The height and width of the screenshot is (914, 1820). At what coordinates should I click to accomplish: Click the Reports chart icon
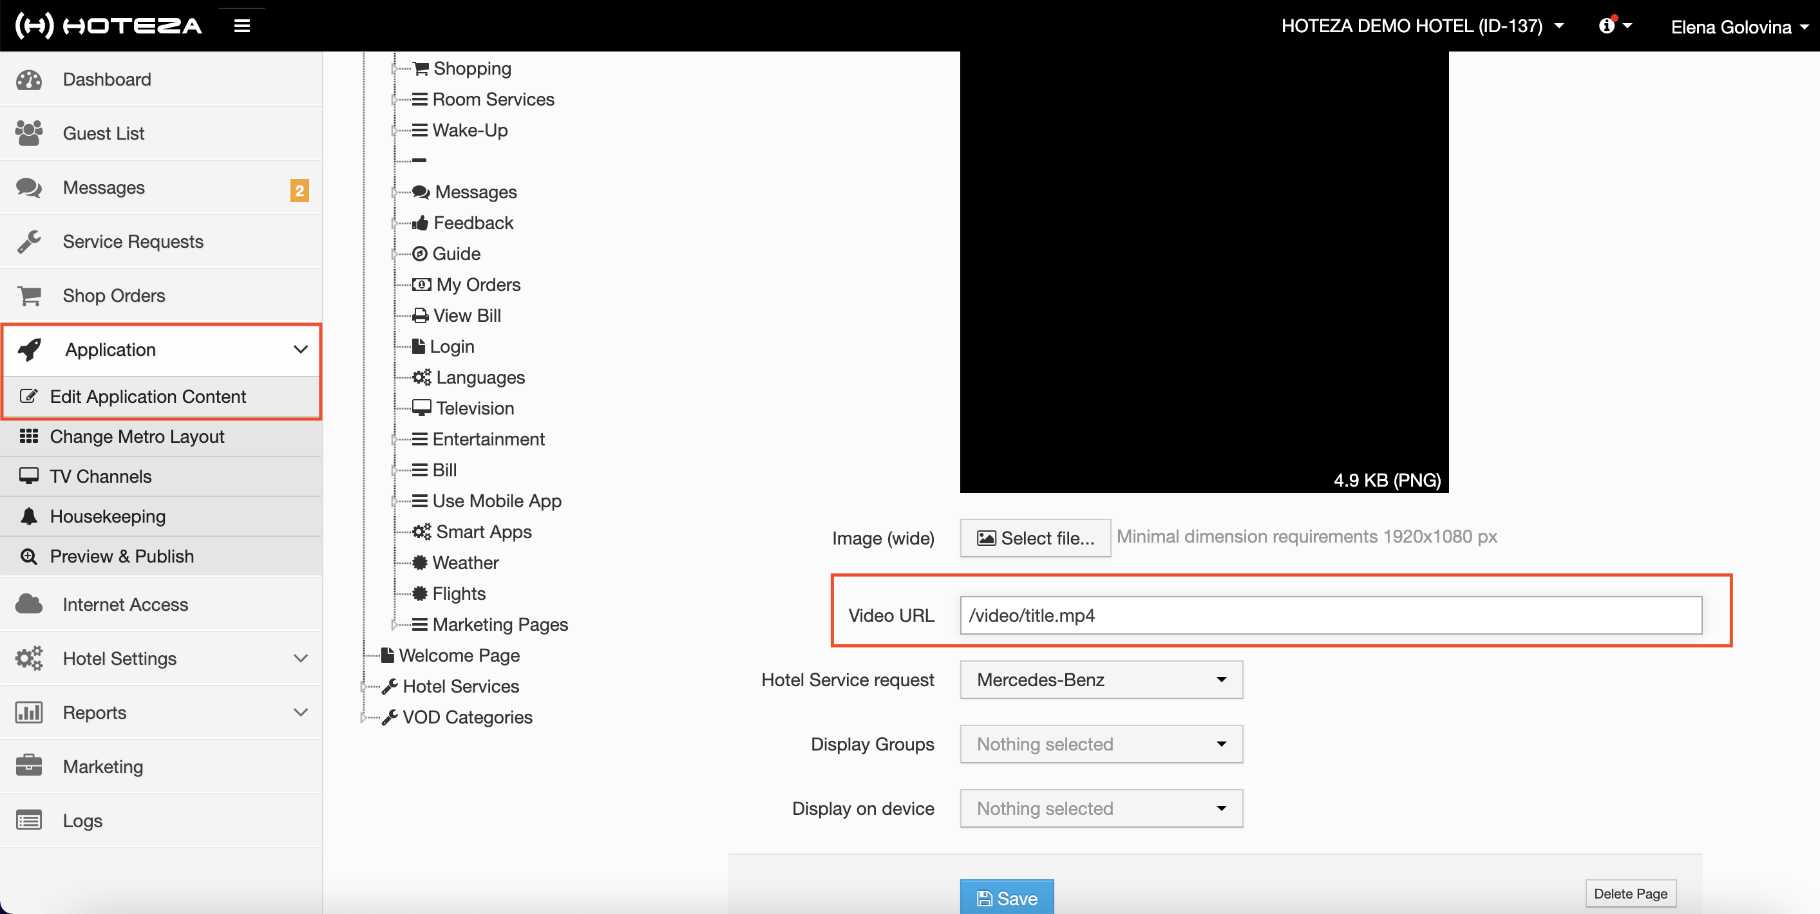coord(29,712)
